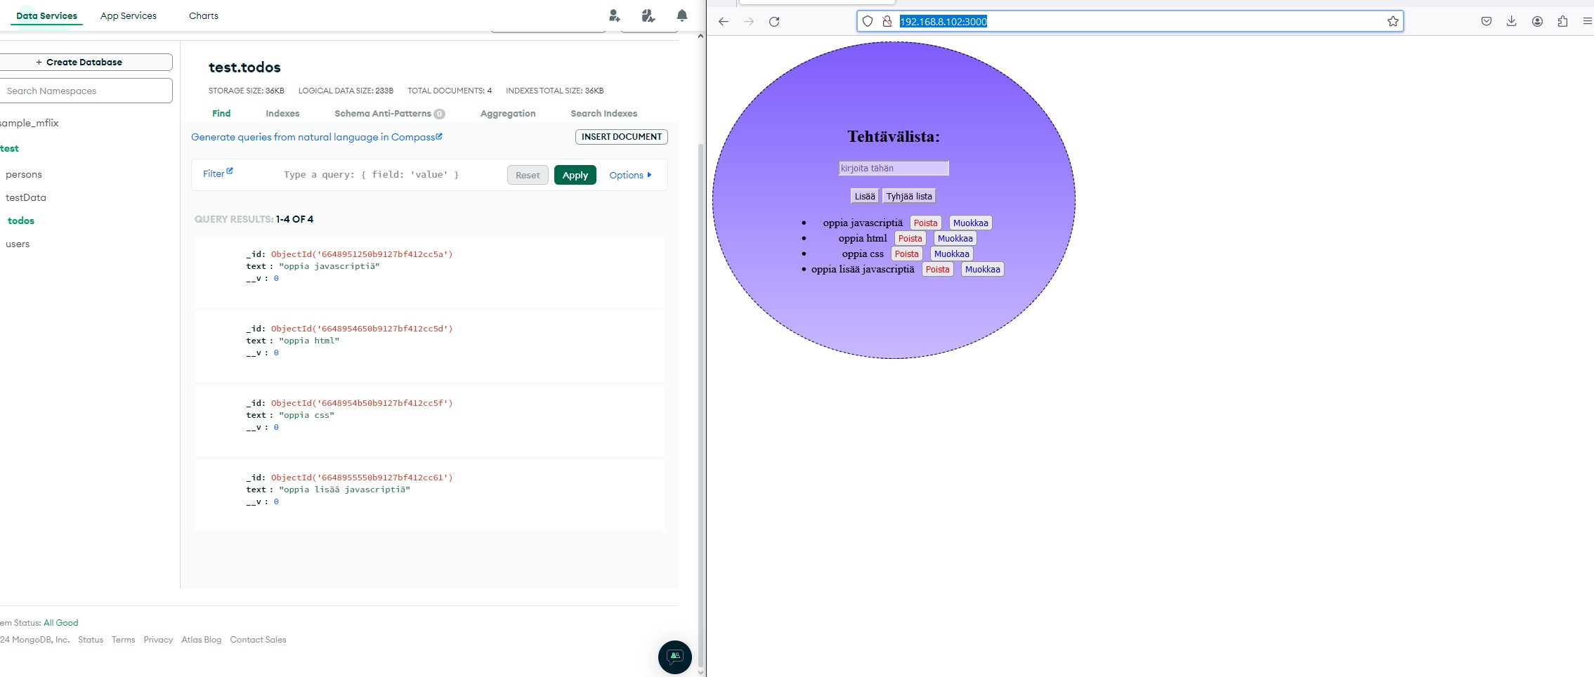Open the Atlas notifications bell
The height and width of the screenshot is (677, 1594).
tap(681, 15)
